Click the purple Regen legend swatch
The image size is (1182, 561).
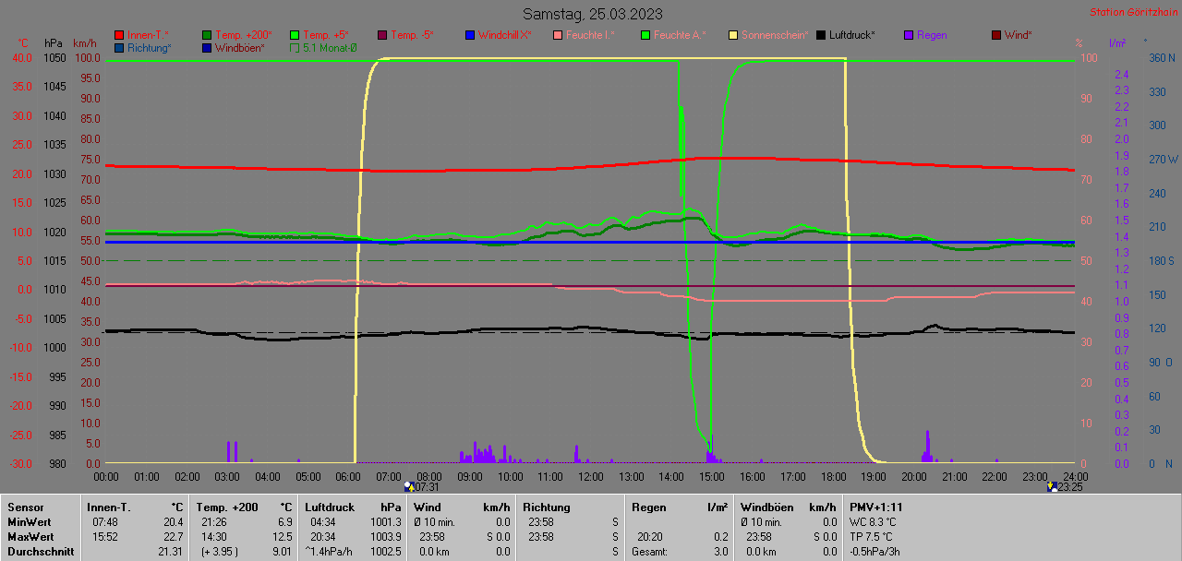909,35
